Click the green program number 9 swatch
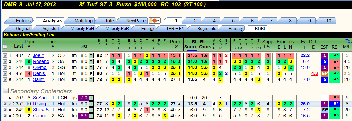352x121 pixels. [x=28, y=61]
